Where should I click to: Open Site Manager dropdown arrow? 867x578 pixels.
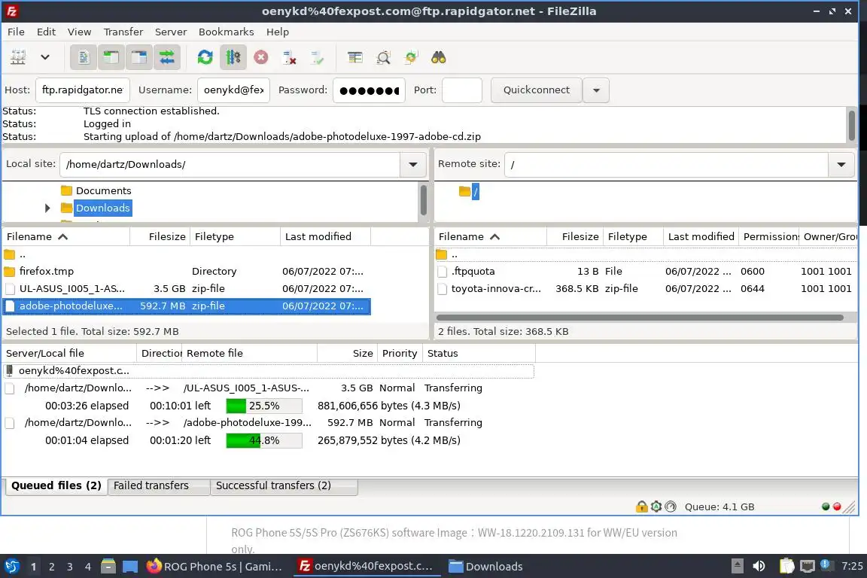tap(45, 57)
